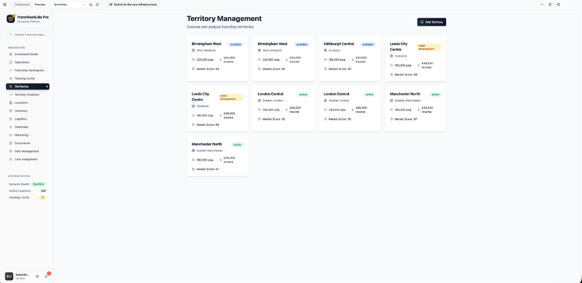Click the Financials dollar icon

pos(11,127)
